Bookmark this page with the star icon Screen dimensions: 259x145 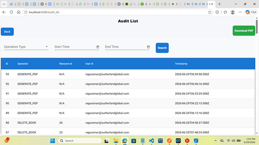click(209, 12)
